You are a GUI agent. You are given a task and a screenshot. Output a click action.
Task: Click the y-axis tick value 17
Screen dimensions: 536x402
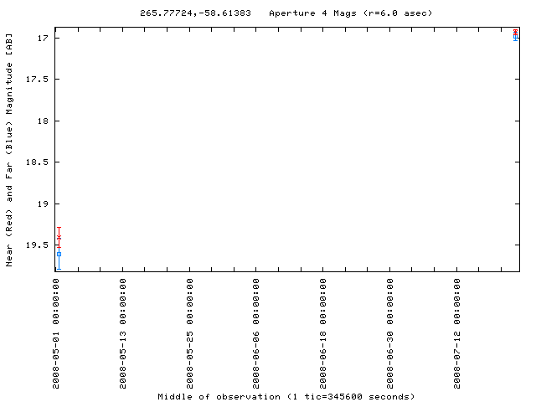(44, 38)
